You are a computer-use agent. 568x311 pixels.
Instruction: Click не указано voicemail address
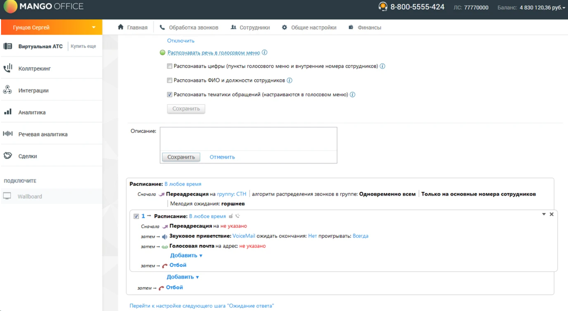(252, 246)
